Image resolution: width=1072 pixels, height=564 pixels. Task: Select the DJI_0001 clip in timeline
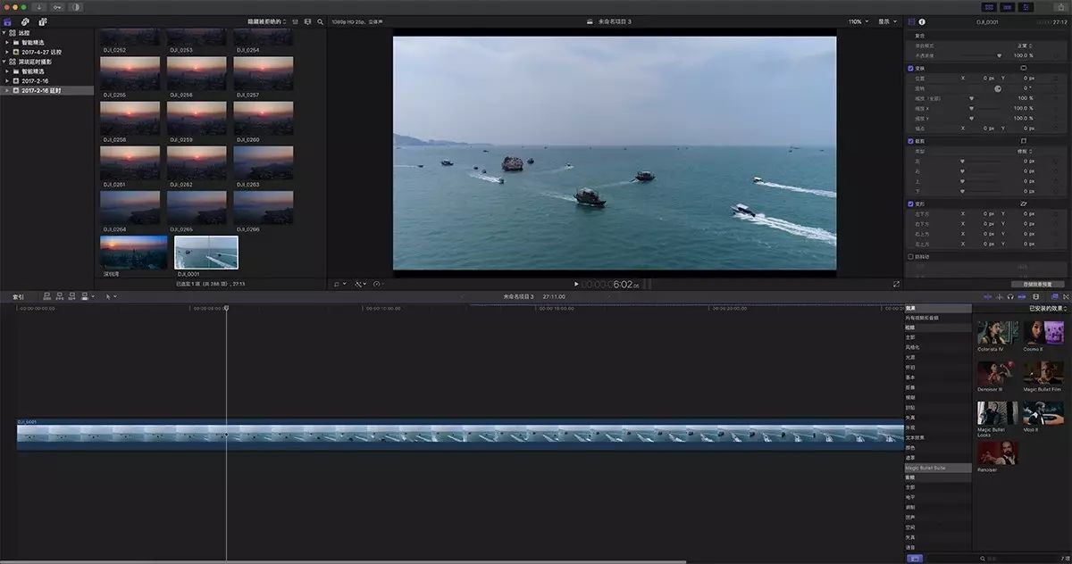click(x=460, y=434)
